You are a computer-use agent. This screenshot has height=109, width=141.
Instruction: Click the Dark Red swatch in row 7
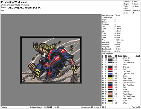110,71
